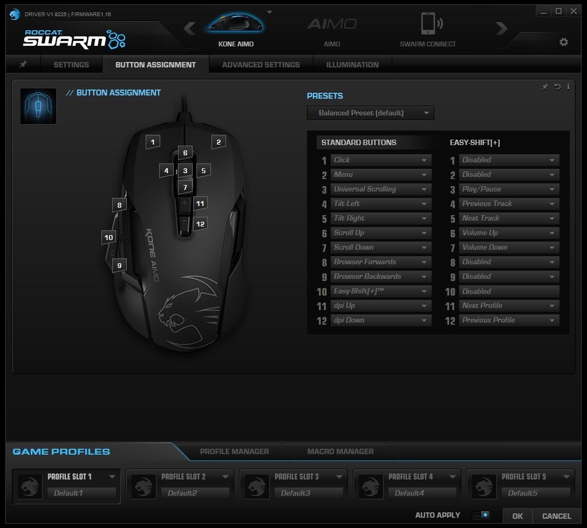
Task: Open Easy-Shift button 12 Previous Profile dropdown
Action: [509, 320]
